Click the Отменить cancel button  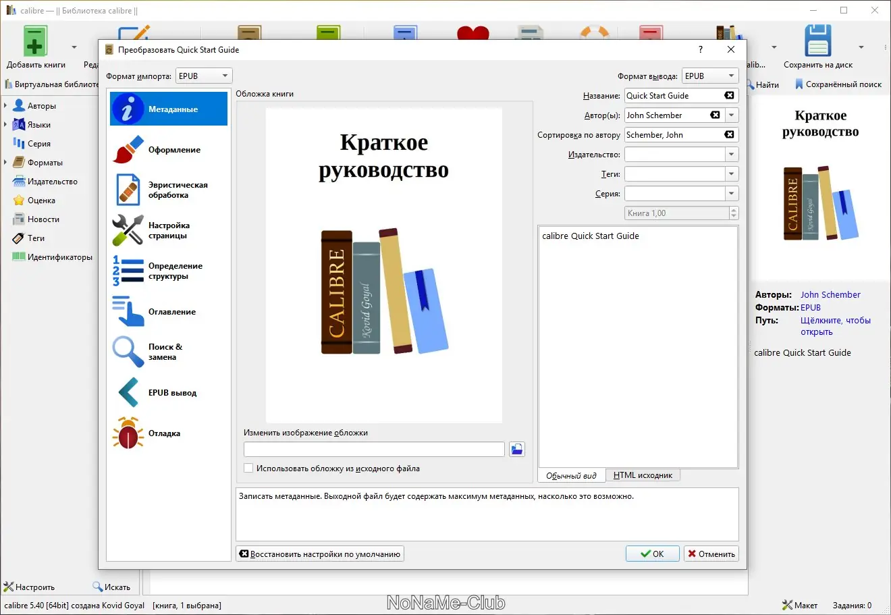point(711,554)
